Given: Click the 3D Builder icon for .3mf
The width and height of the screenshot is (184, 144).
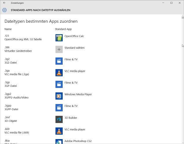Looking at the screenshot, I should [x=59, y=119].
